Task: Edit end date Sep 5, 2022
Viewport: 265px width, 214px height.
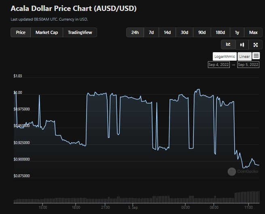Action: pyautogui.click(x=248, y=65)
